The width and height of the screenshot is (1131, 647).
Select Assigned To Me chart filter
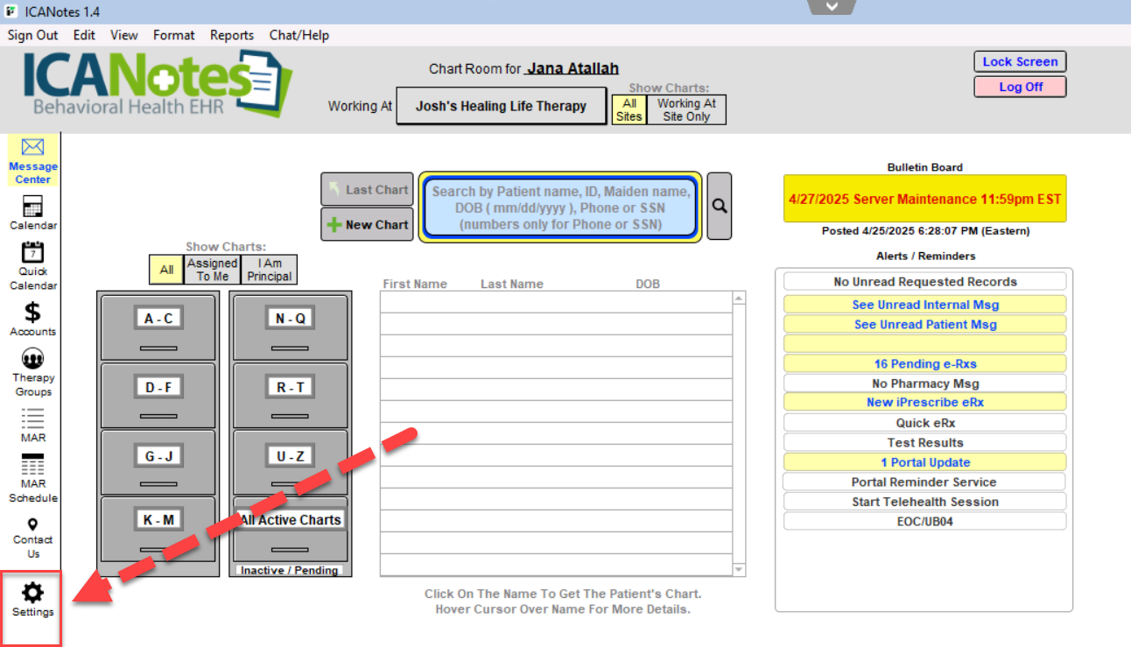click(x=212, y=269)
